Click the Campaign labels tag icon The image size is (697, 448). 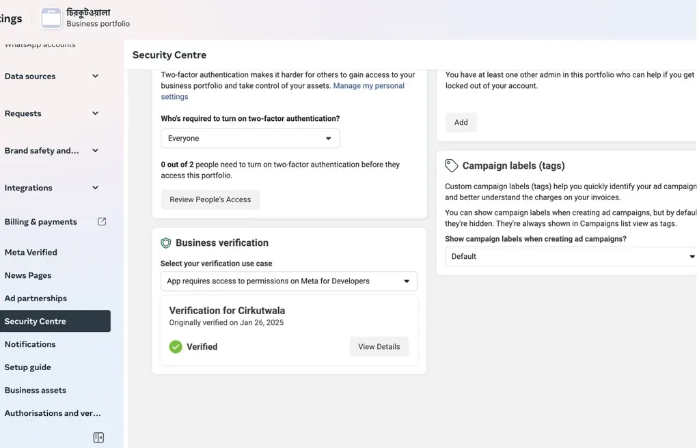pos(451,166)
